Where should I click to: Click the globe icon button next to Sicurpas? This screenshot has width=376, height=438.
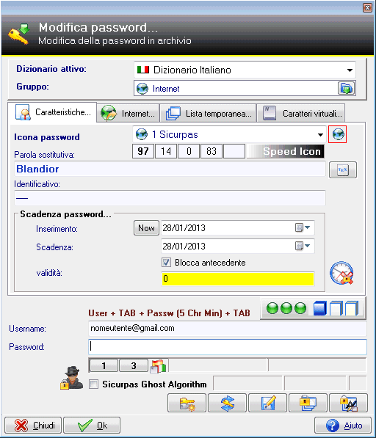click(337, 134)
